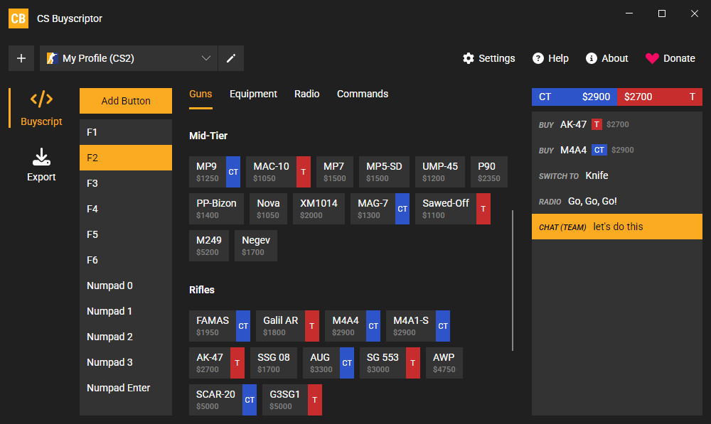The width and height of the screenshot is (711, 424).
Task: Add the MAG-7 shotgun
Action: 380,209
